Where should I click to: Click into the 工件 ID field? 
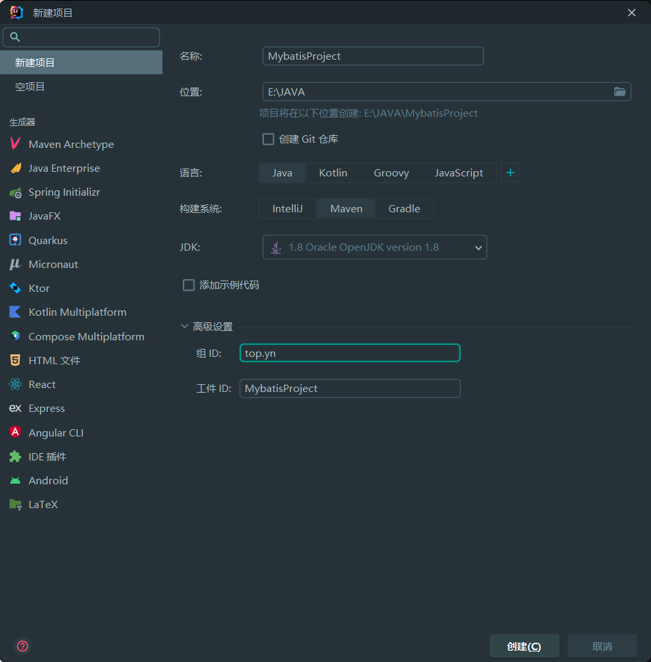coord(349,389)
